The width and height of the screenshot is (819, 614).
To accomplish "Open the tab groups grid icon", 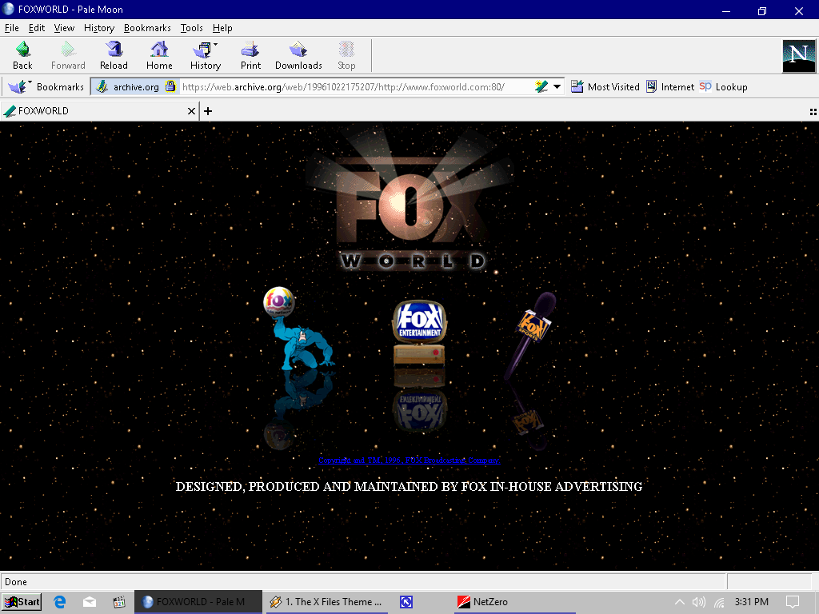I will click(x=813, y=111).
